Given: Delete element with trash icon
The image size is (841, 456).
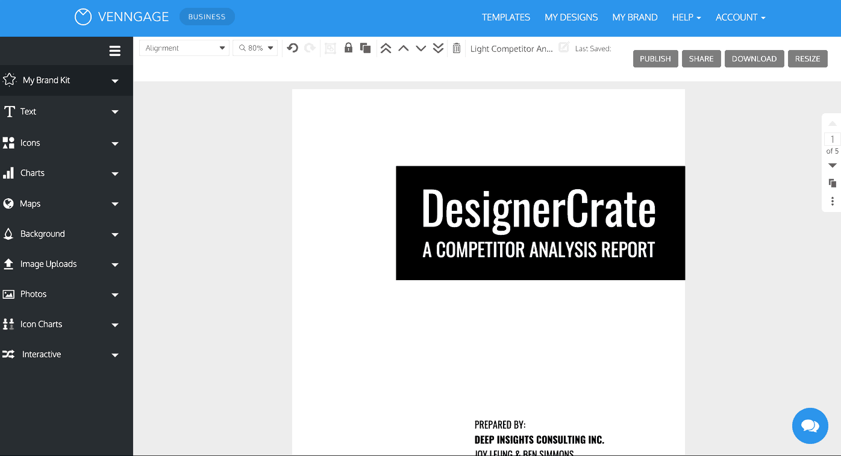Looking at the screenshot, I should tap(457, 48).
